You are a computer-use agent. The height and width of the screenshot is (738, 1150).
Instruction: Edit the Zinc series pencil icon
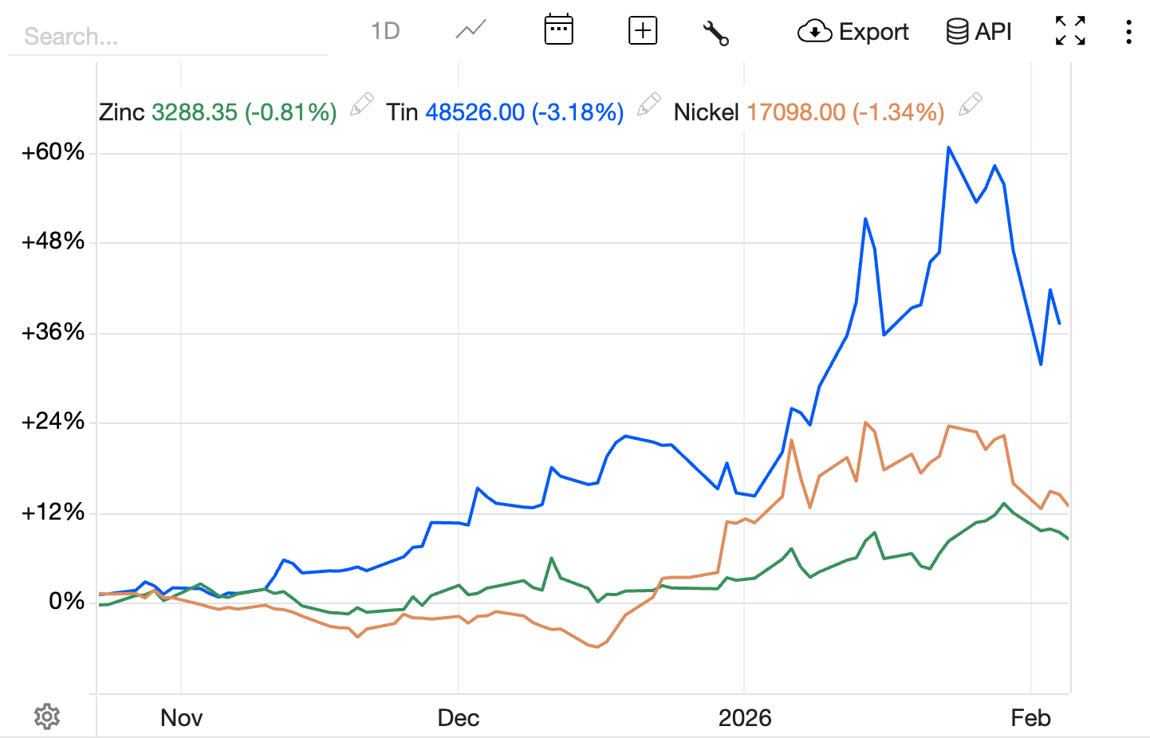pos(362,105)
